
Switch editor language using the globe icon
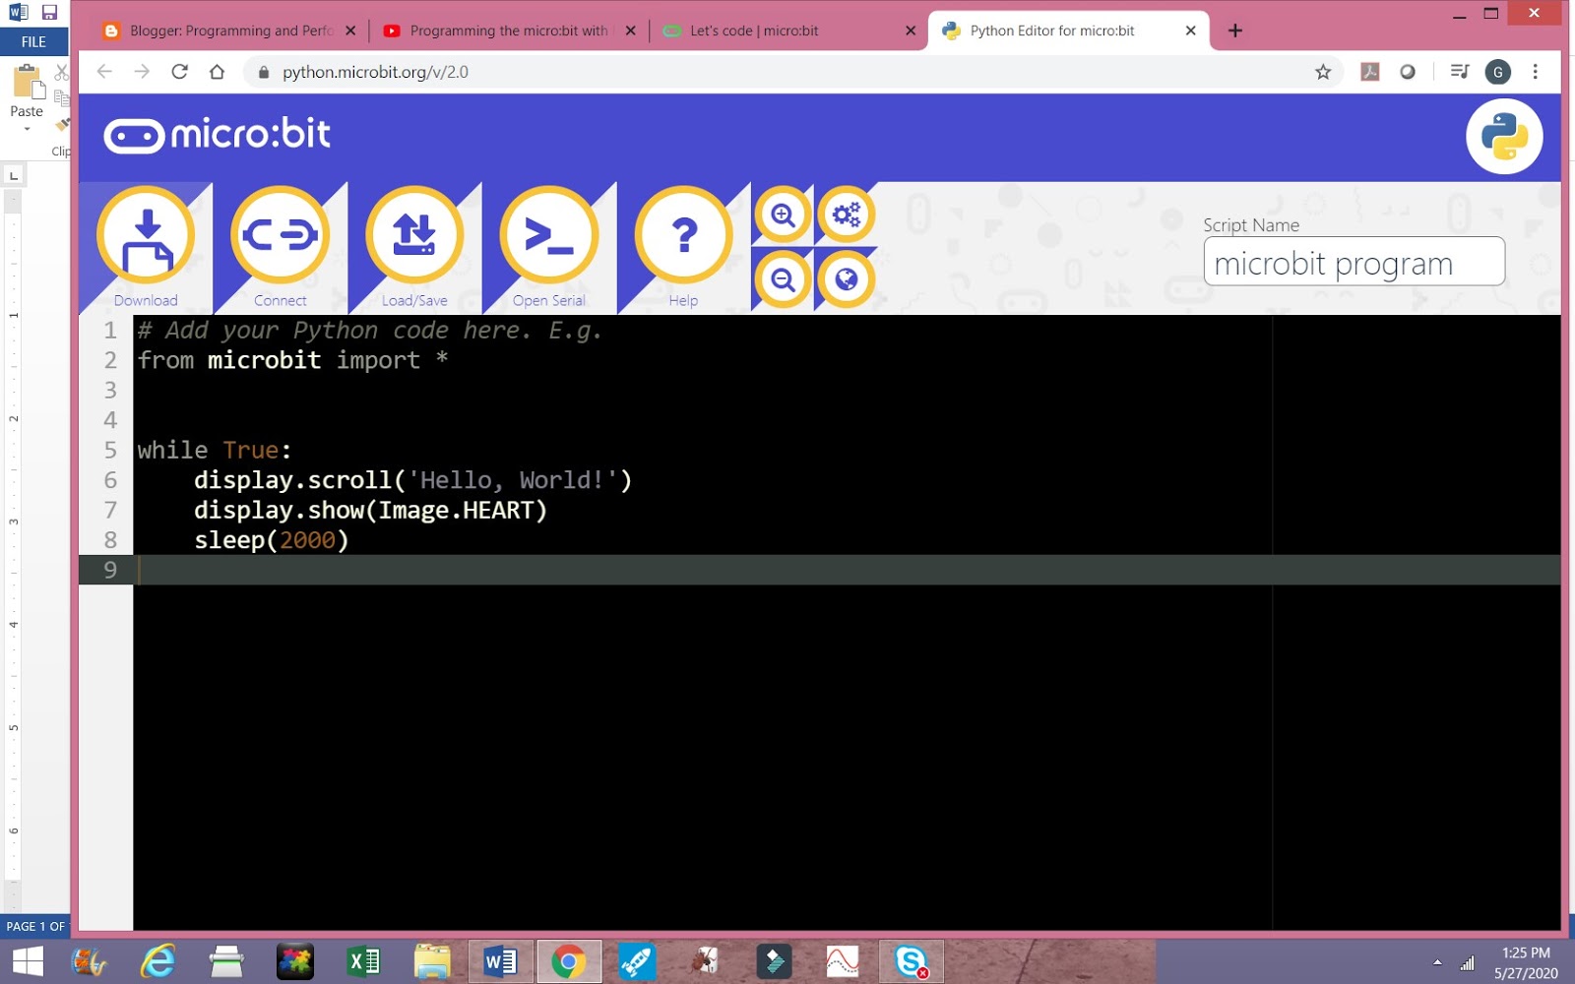pos(846,278)
